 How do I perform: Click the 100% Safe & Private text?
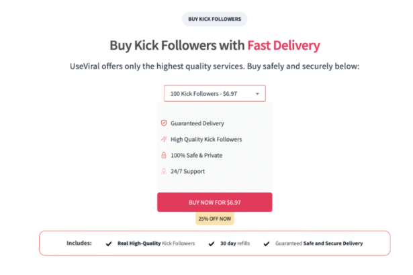[x=196, y=156]
